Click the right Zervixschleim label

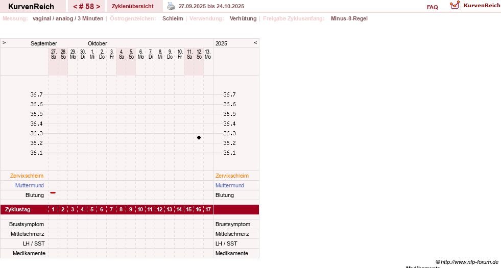232,176
